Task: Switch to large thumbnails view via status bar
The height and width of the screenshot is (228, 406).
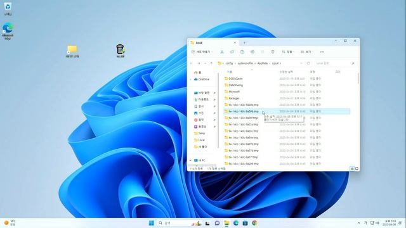Action: pos(357,168)
